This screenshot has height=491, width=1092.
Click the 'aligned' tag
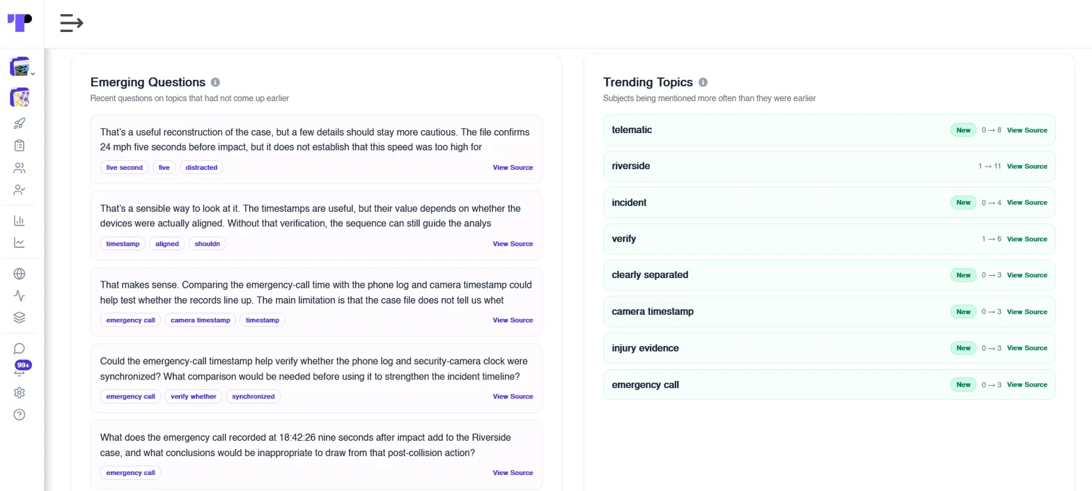coord(167,244)
